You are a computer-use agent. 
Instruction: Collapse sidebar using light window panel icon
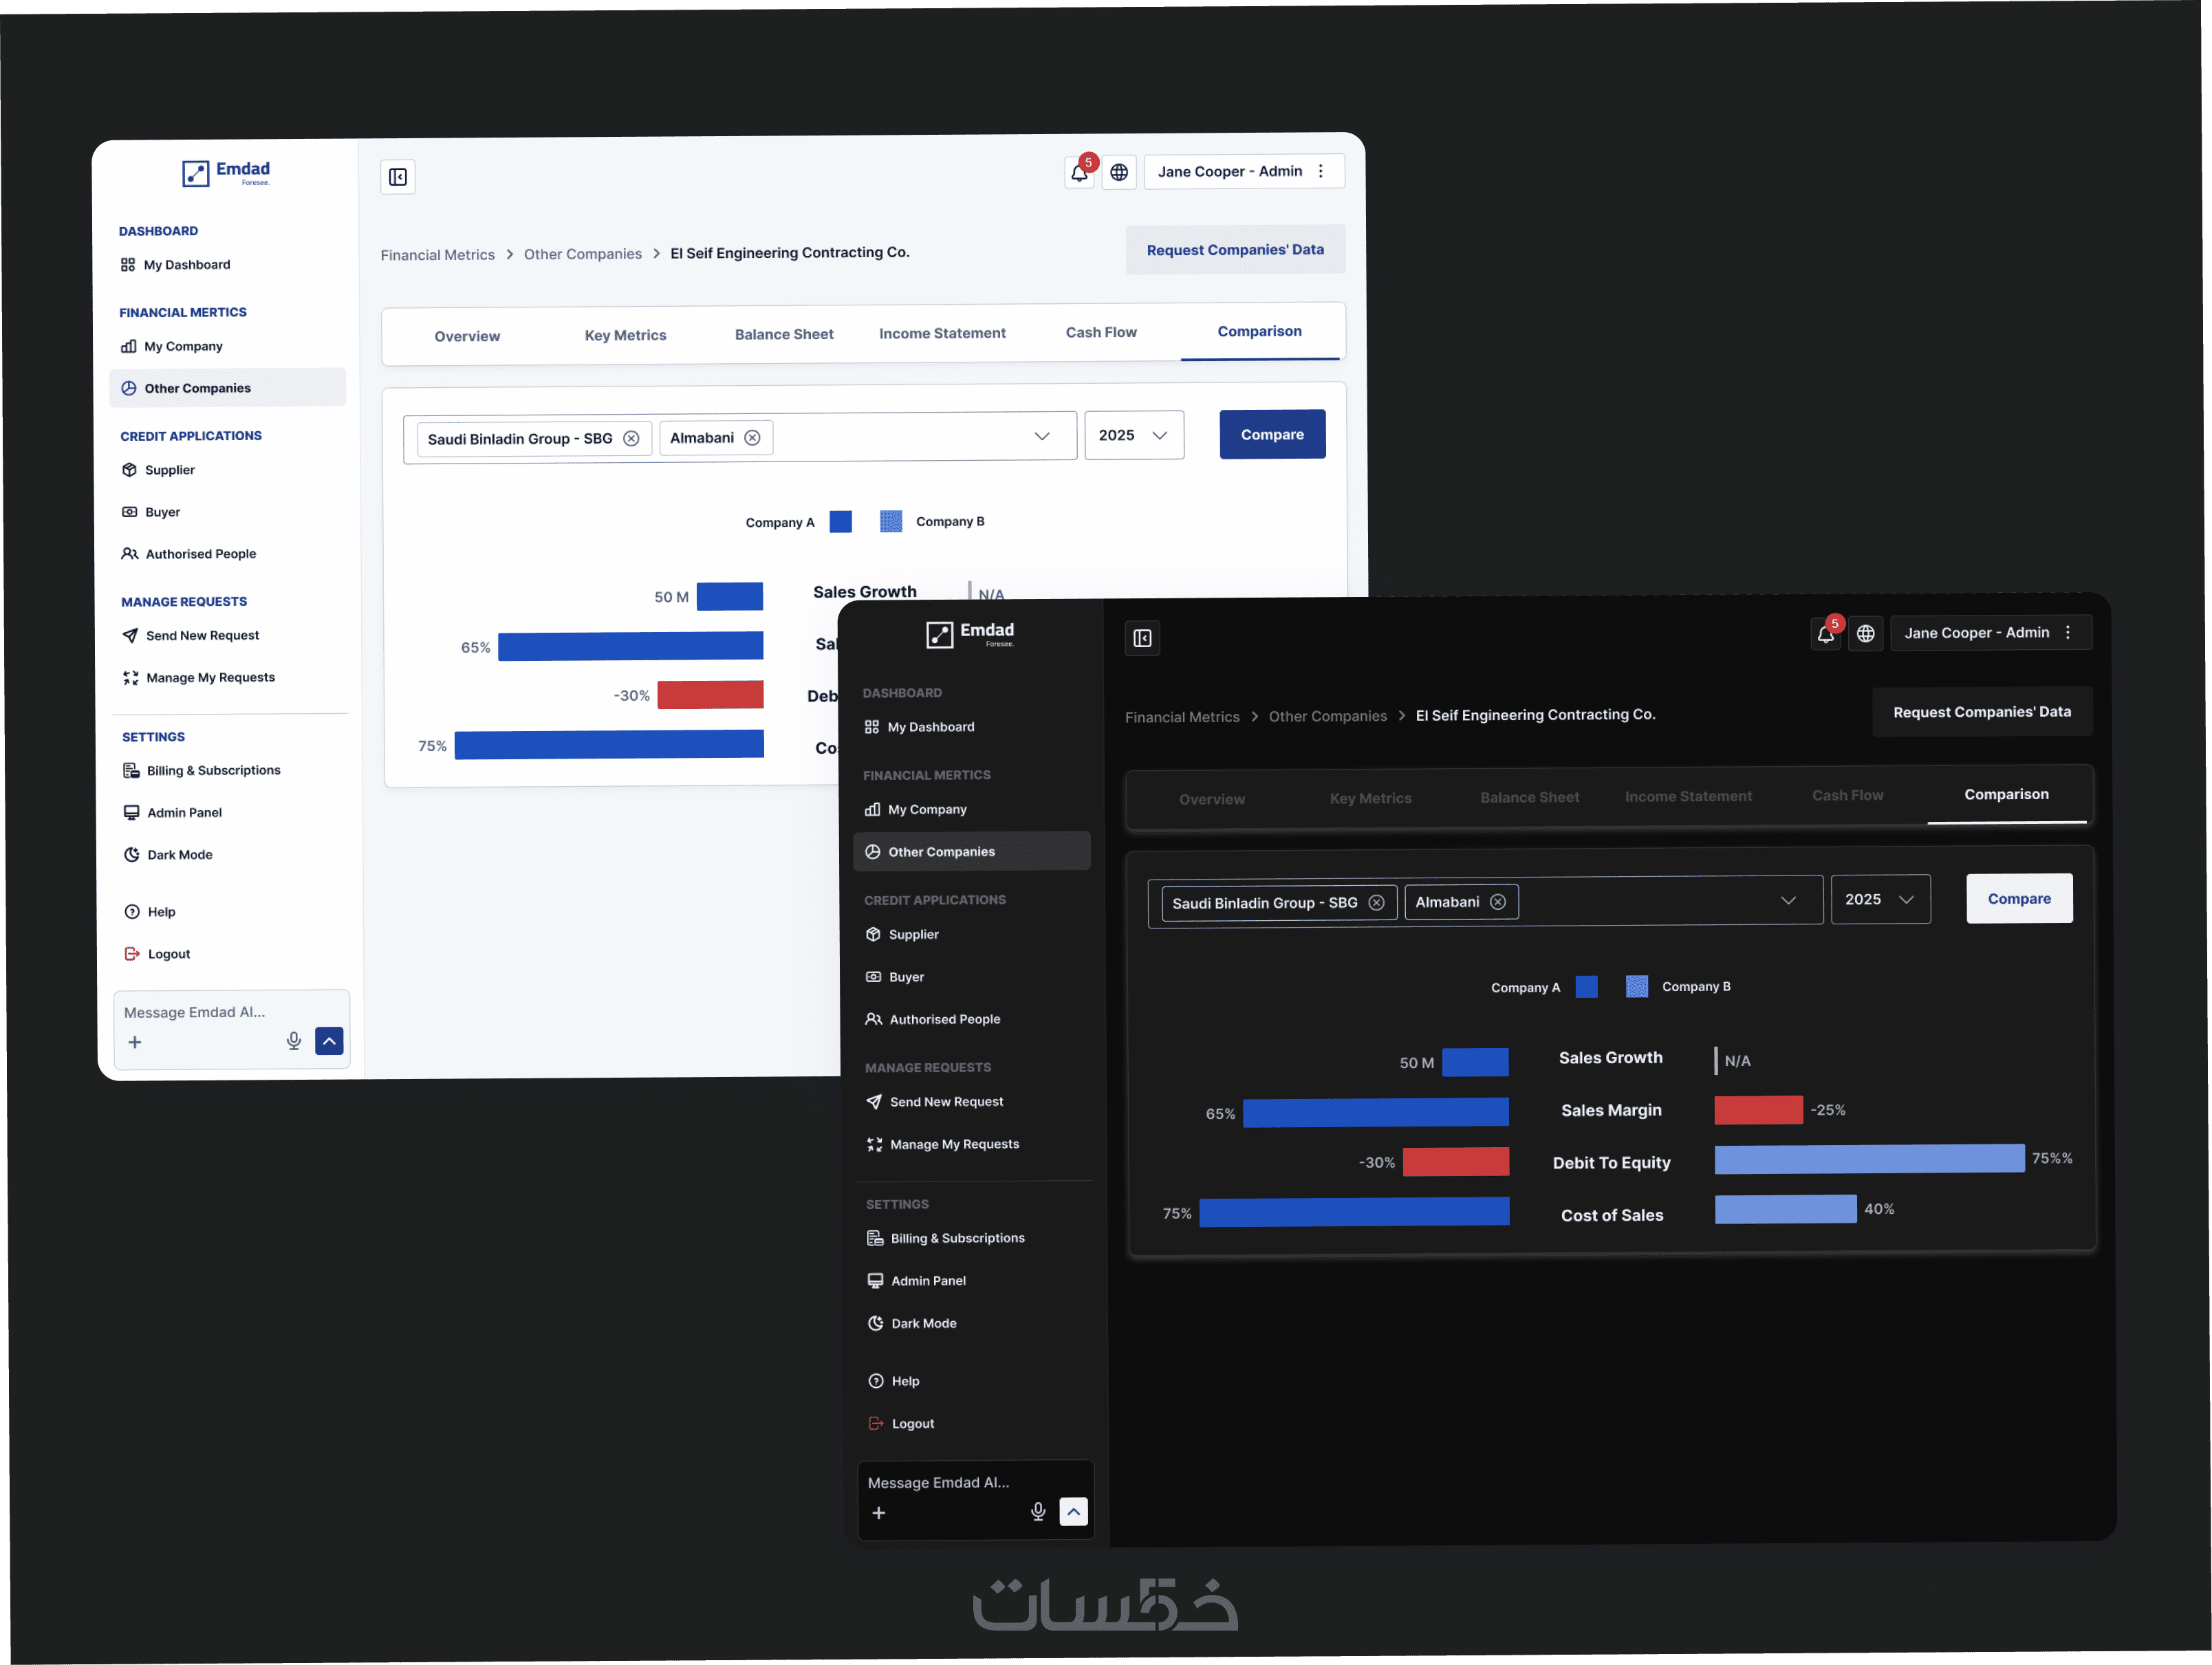pos(398,177)
